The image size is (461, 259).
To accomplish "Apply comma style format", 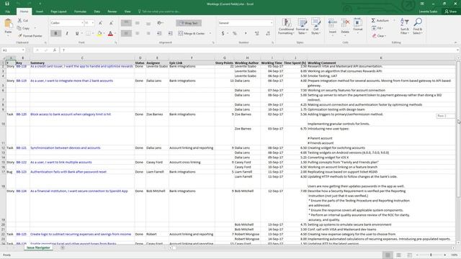I will tap(246, 34).
